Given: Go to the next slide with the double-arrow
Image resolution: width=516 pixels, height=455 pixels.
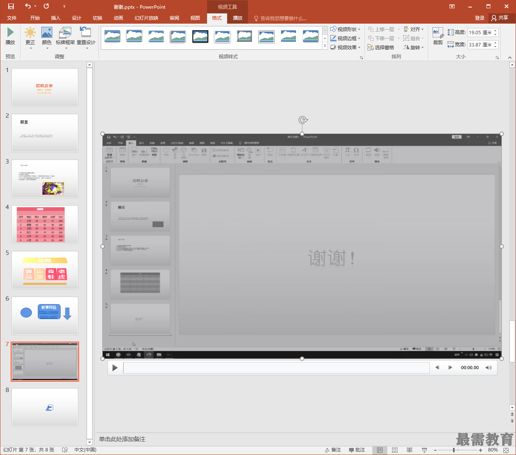Looking at the screenshot, I should (x=512, y=421).
